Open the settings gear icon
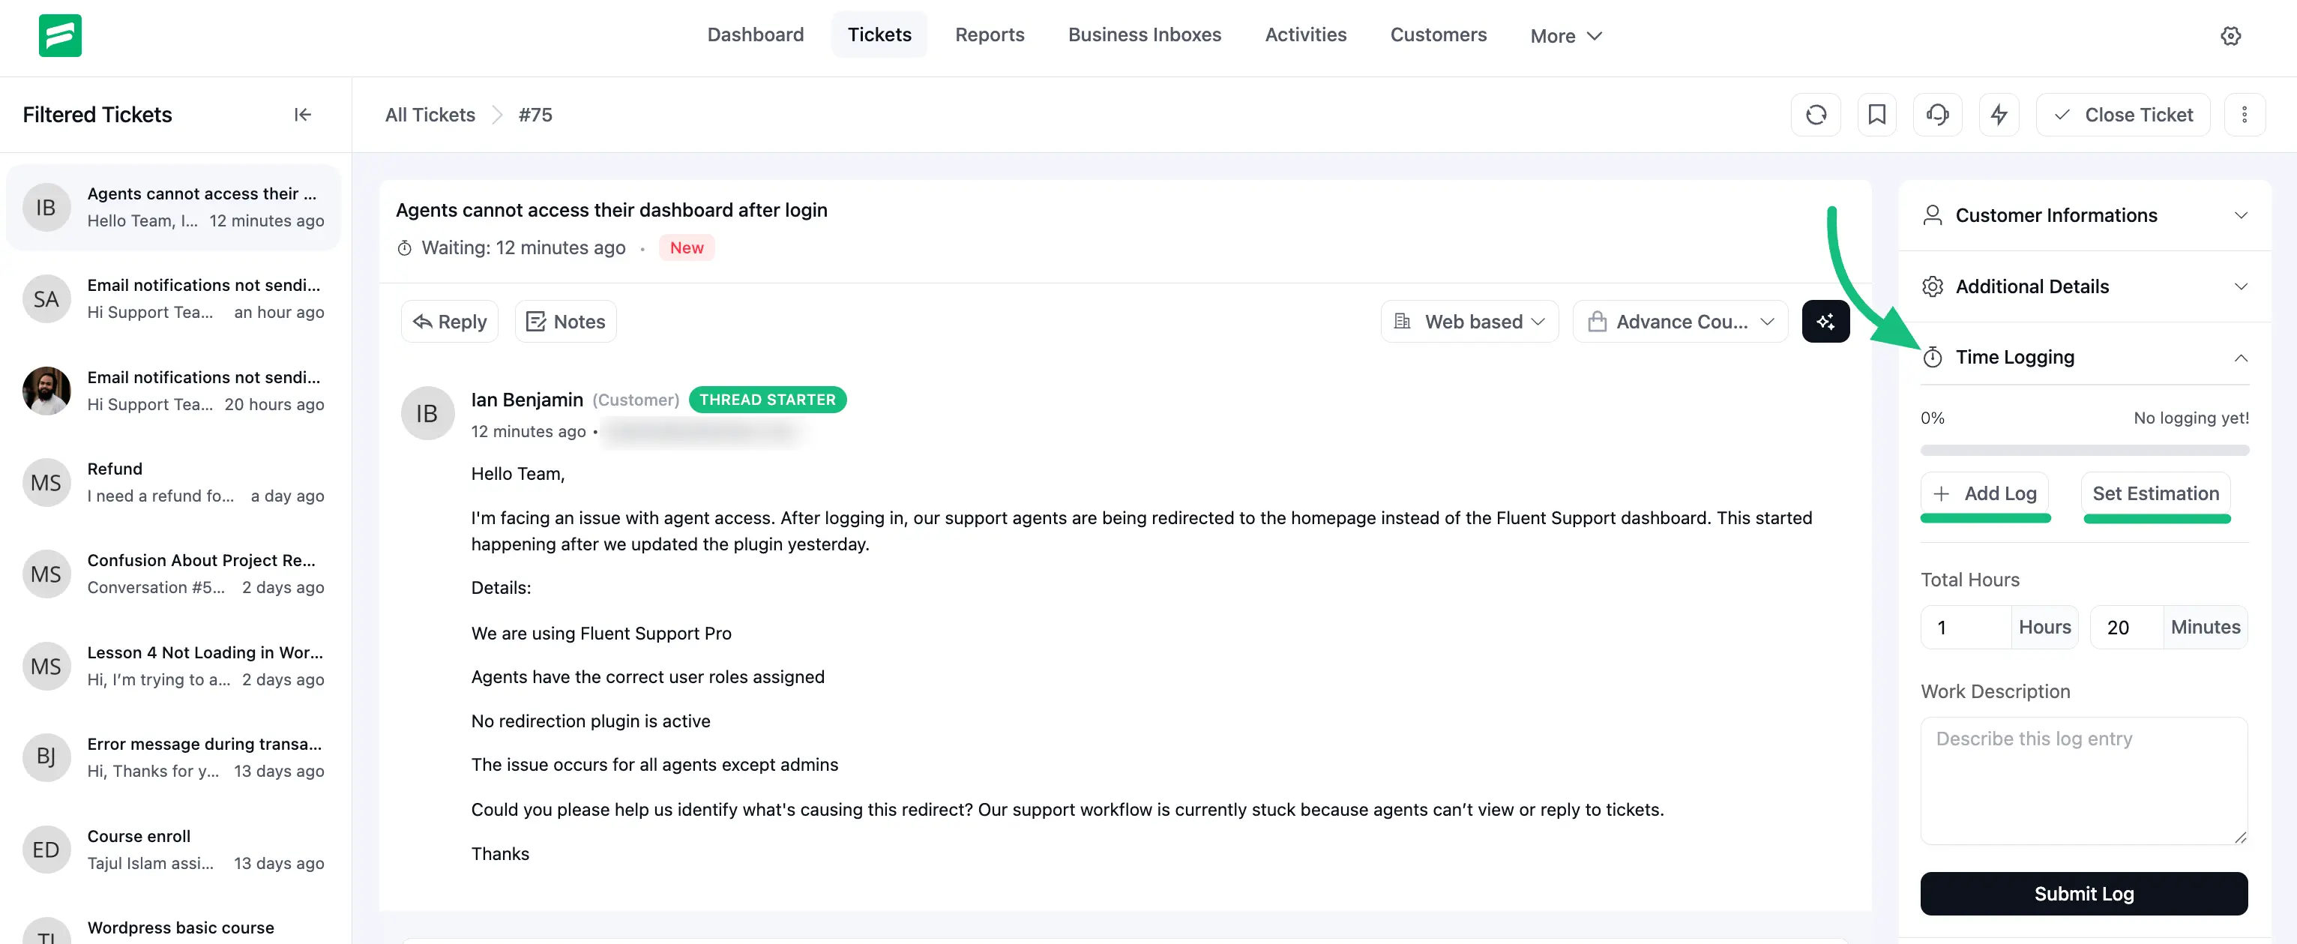Image resolution: width=2297 pixels, height=944 pixels. 2230,36
